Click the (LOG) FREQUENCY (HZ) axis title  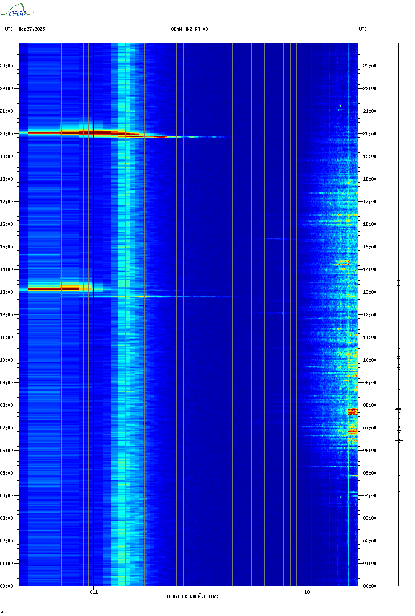[x=192, y=596]
